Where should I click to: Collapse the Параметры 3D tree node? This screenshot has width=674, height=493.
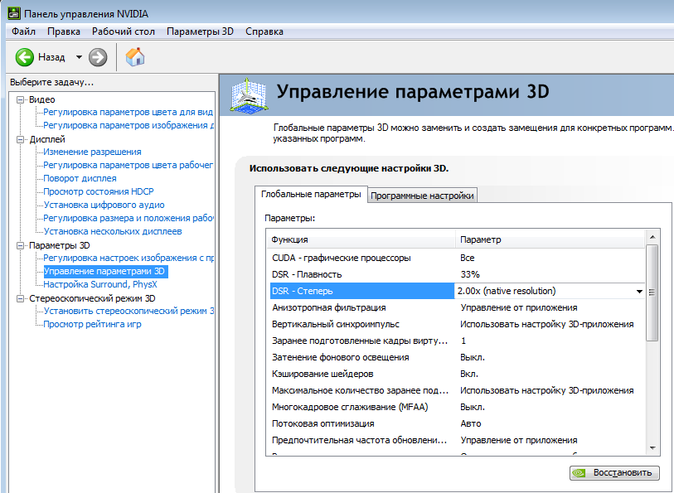click(20, 245)
